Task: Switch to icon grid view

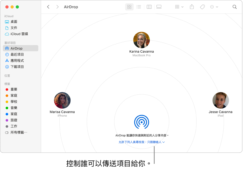Action: tap(129, 7)
